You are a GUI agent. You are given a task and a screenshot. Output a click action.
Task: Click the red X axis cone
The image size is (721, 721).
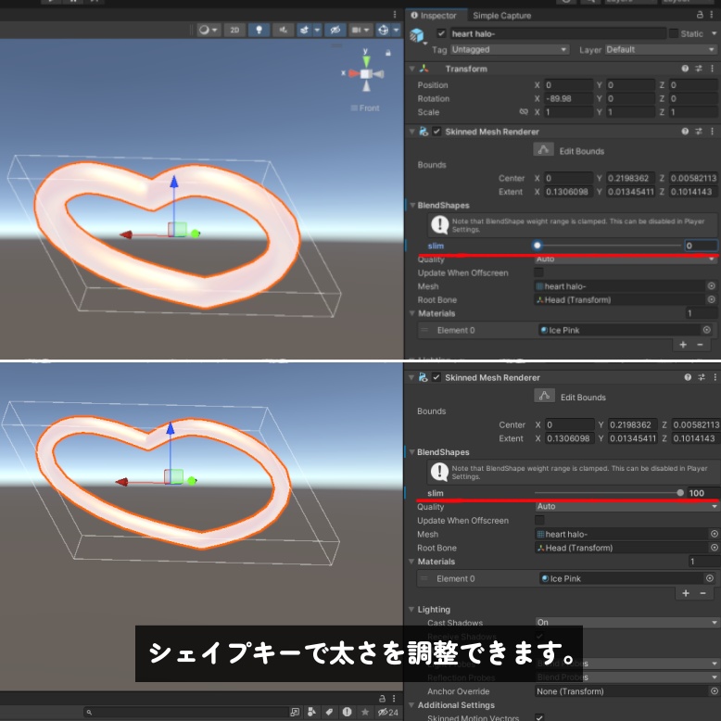coord(354,73)
